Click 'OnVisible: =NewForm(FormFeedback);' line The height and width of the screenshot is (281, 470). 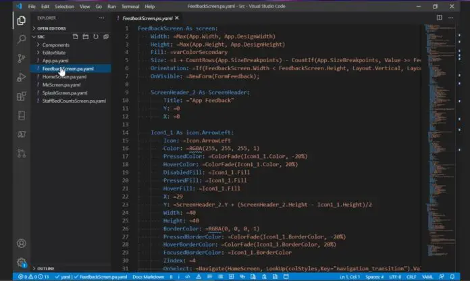pyautogui.click(x=205, y=76)
